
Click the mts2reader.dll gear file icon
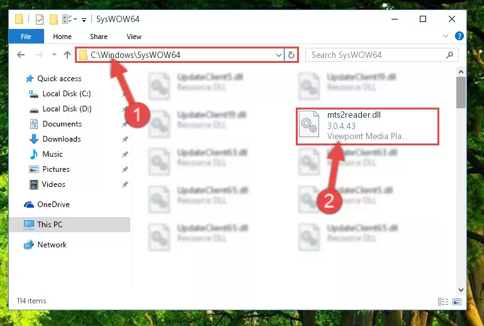pyautogui.click(x=309, y=125)
